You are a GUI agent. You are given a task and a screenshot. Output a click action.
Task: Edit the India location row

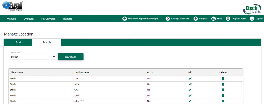pos(190,84)
